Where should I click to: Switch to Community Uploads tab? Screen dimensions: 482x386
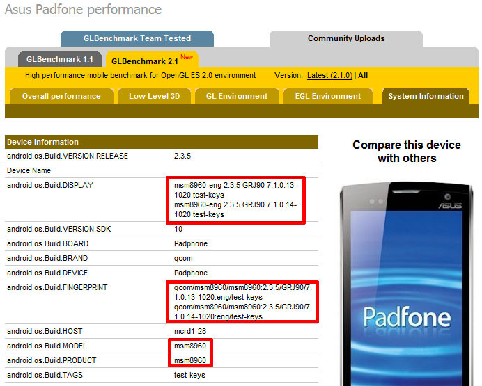pyautogui.click(x=346, y=39)
